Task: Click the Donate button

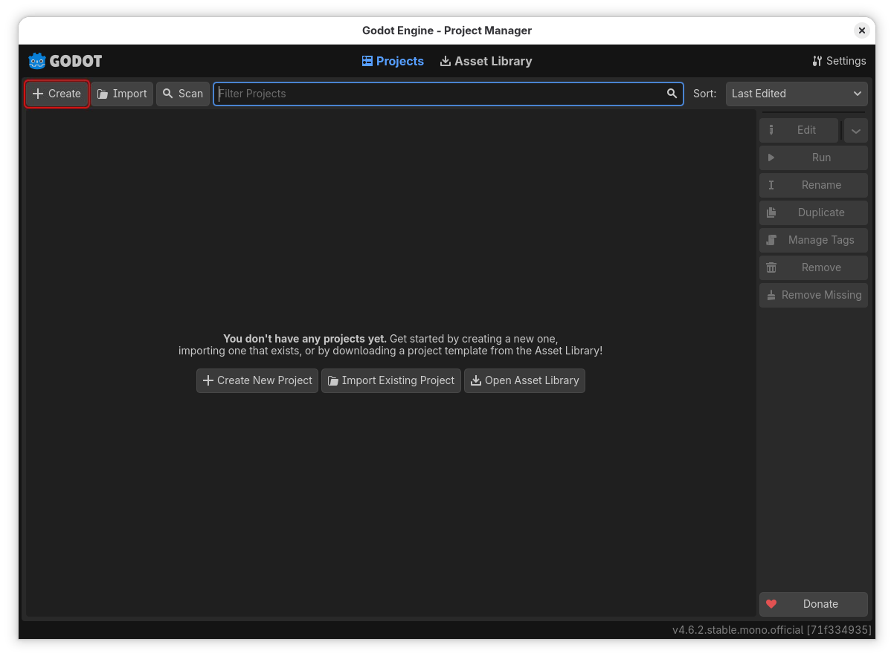Action: (814, 604)
